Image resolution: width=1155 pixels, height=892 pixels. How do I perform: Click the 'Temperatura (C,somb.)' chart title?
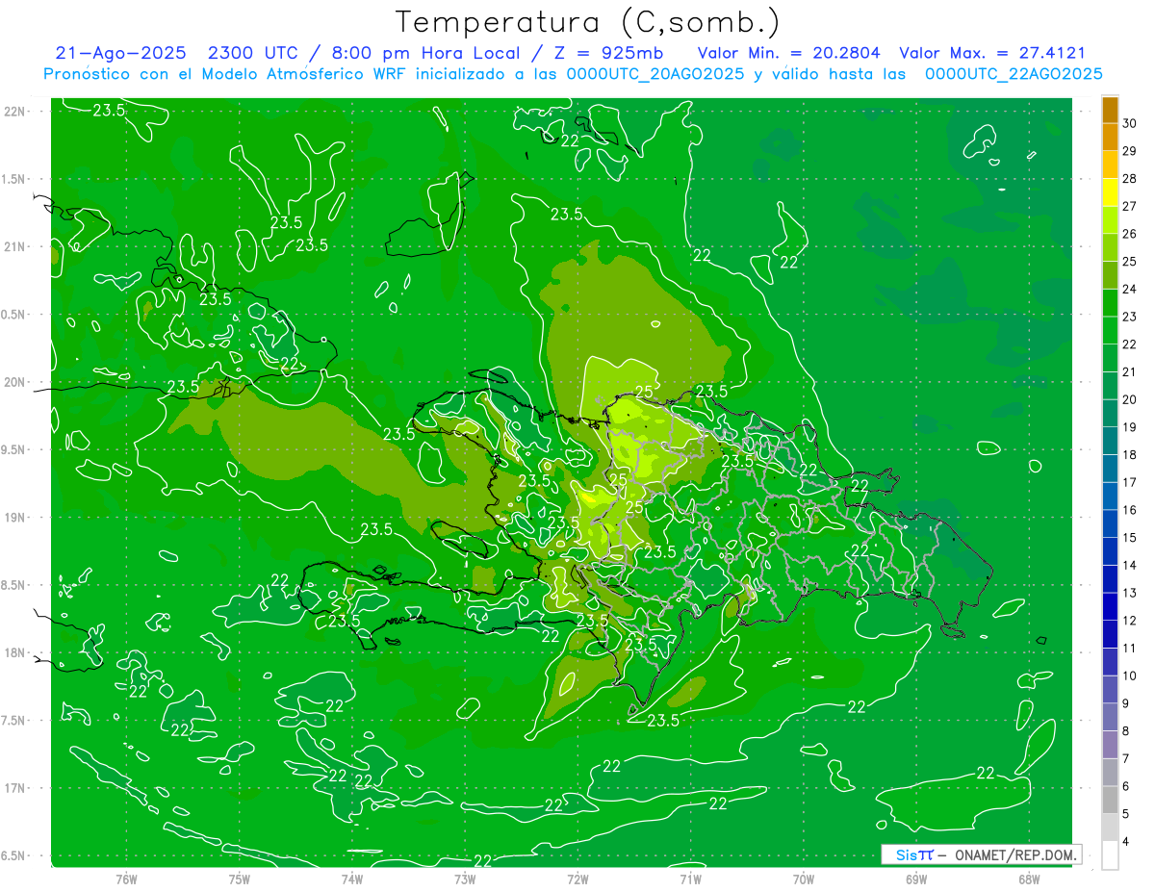coord(588,22)
